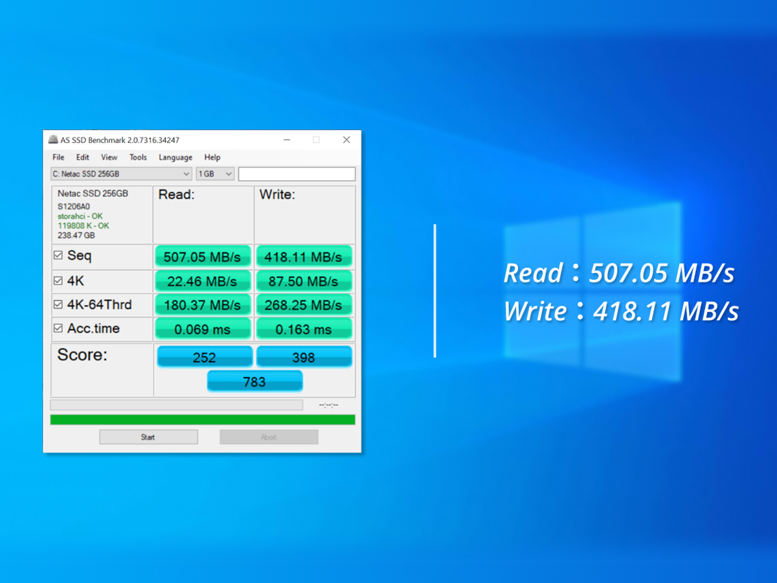The width and height of the screenshot is (777, 583).
Task: Click the 238.47 GB capacity text
Action: click(x=76, y=236)
